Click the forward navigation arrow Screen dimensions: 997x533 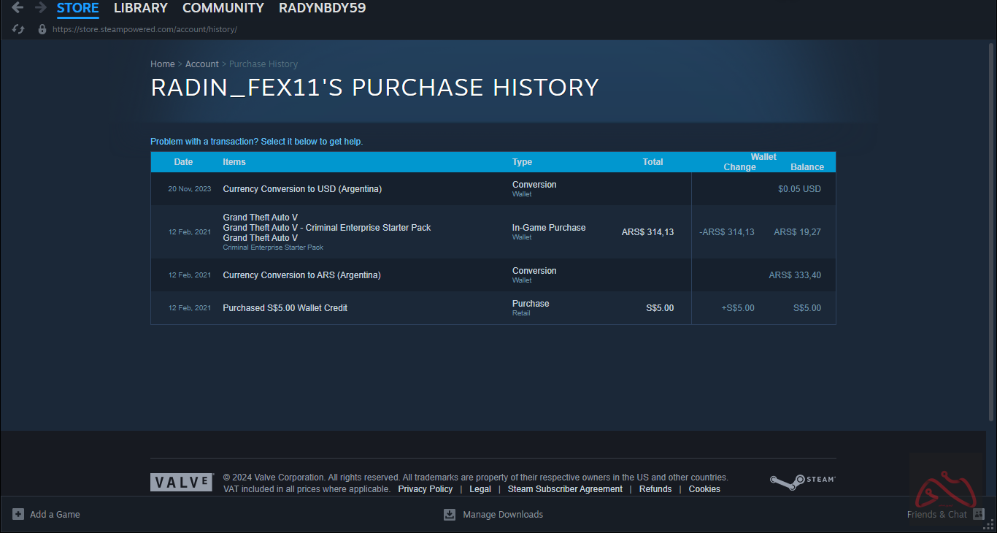point(41,8)
